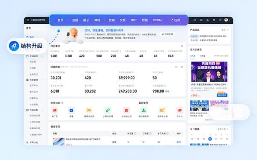Click info icon next to 订阅量 column header

click(x=150, y=134)
